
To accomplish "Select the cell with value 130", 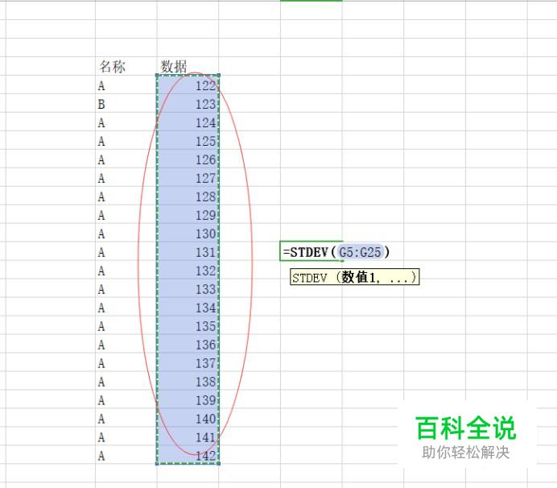I will point(188,234).
